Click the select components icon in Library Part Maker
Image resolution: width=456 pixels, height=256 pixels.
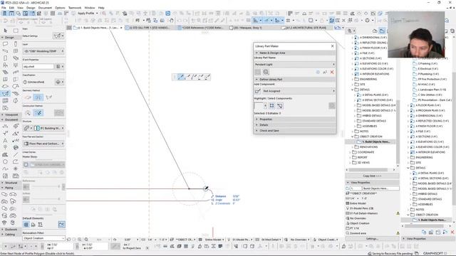tap(280, 106)
